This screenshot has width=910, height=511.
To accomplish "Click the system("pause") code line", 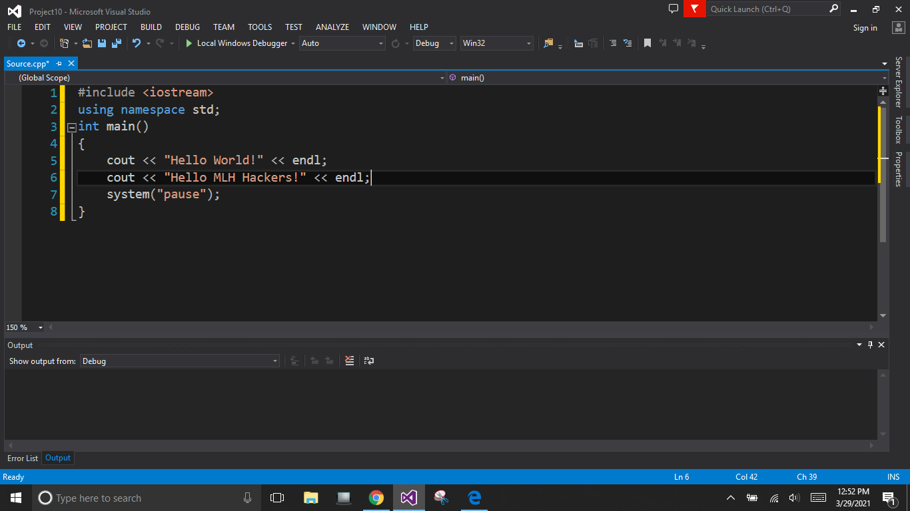I will (163, 194).
